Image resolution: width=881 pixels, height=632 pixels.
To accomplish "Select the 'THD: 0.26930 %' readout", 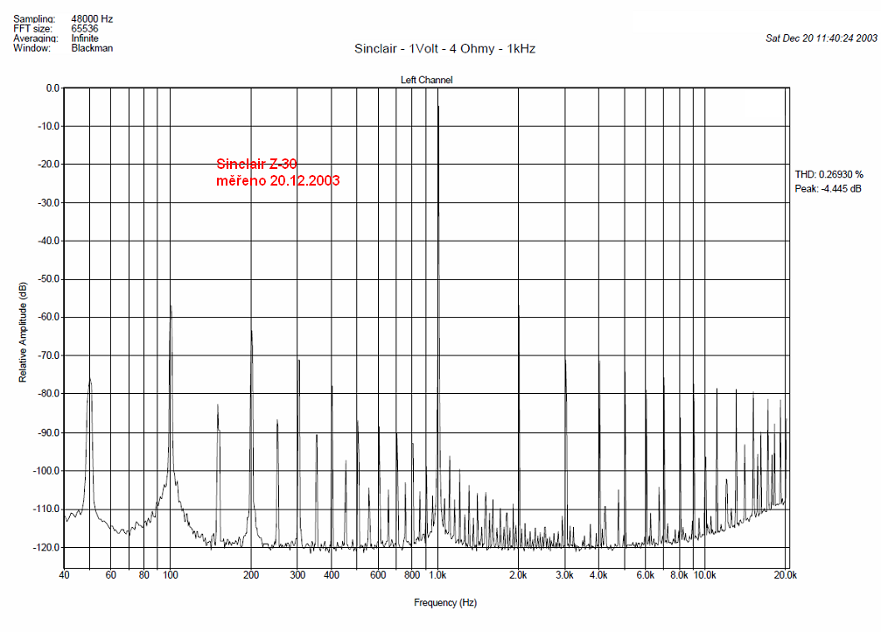I will tap(829, 174).
